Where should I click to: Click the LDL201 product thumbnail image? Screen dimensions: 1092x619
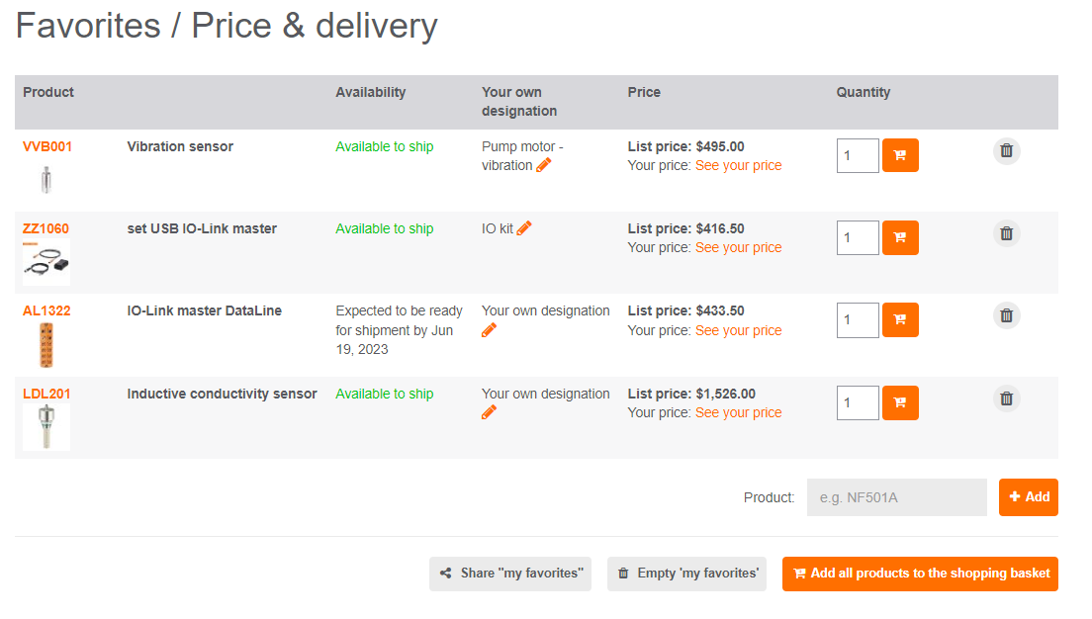point(46,427)
